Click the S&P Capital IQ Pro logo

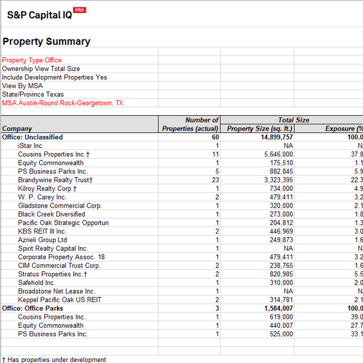47,14
